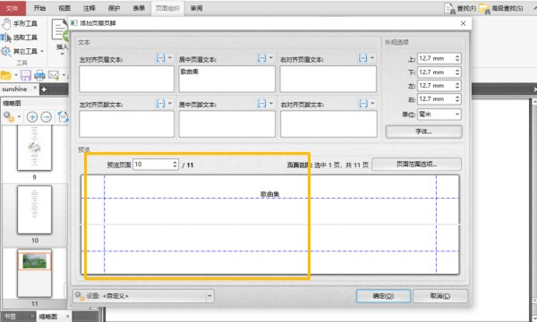Expand macro dropdown arrow for 居中页脚文本
The width and height of the screenshot is (537, 322).
(x=271, y=103)
